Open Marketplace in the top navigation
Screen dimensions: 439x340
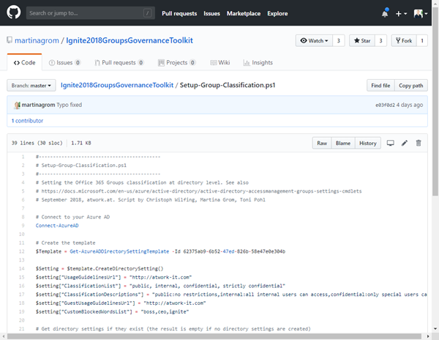pos(244,13)
